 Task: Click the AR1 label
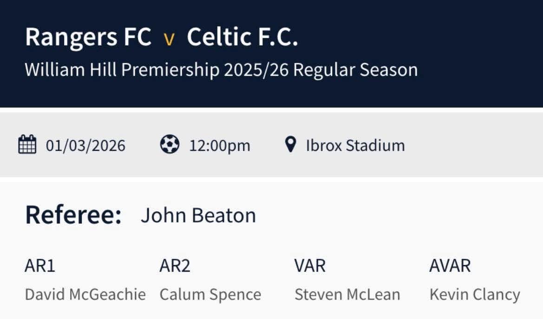pyautogui.click(x=40, y=266)
